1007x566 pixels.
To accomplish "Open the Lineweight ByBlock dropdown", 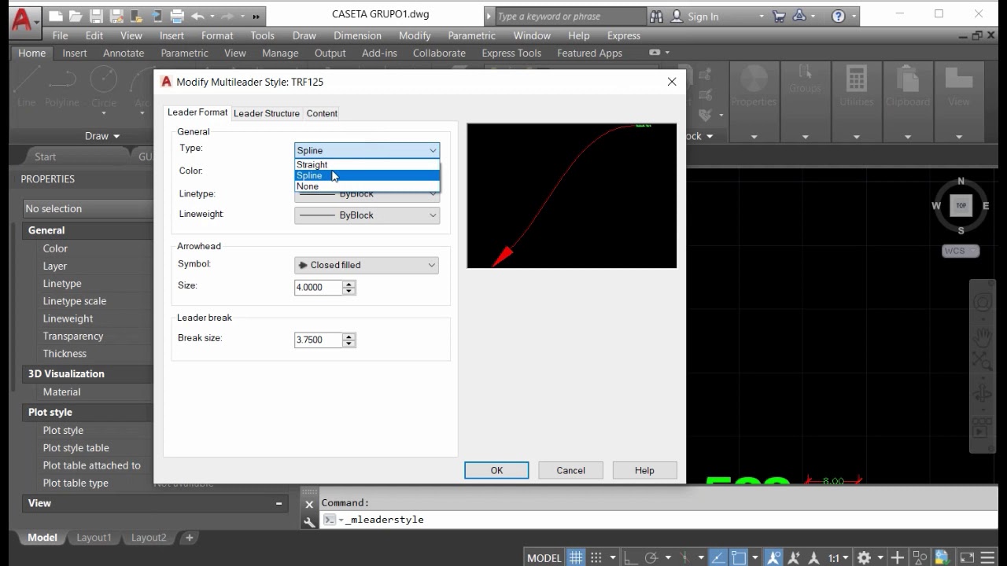I will [x=367, y=215].
